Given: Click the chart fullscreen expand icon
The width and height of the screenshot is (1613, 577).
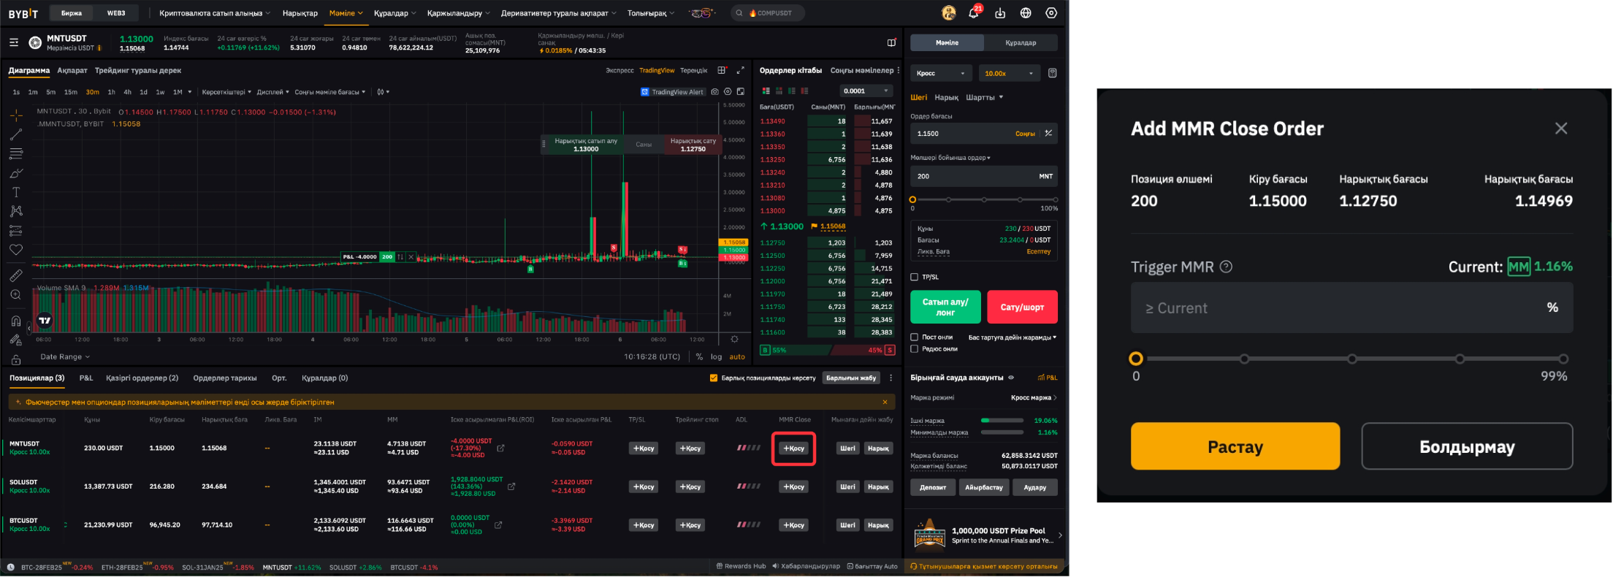Looking at the screenshot, I should click(x=740, y=70).
